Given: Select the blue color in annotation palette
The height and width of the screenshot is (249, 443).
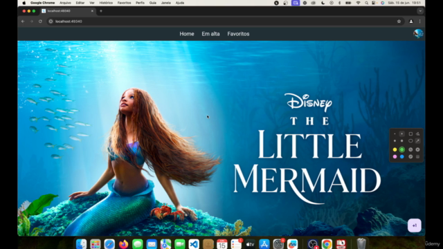Looking at the screenshot, I should pos(401,157).
